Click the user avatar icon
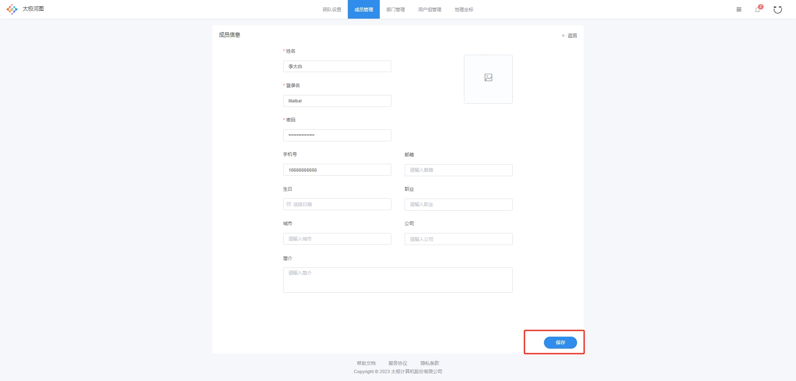 [778, 10]
